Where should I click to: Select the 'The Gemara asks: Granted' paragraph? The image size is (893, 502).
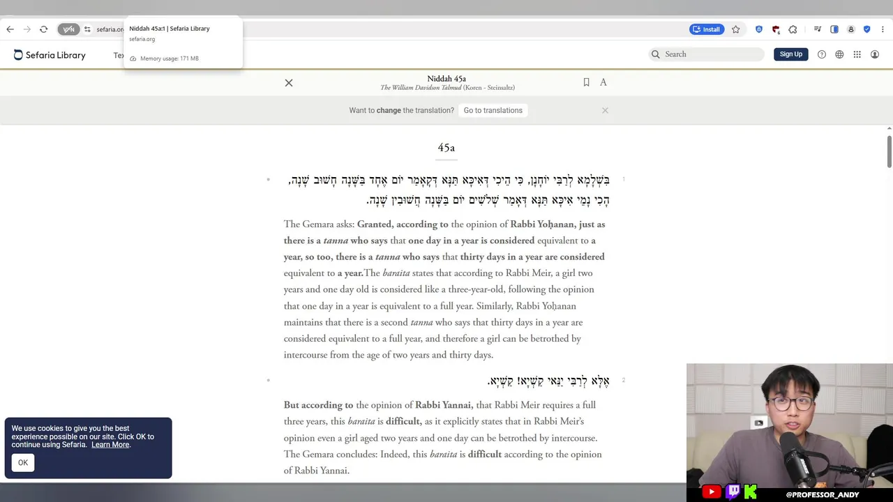[x=445, y=289]
